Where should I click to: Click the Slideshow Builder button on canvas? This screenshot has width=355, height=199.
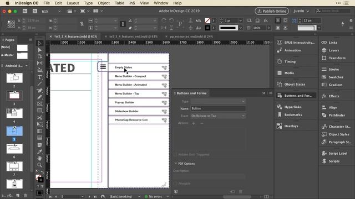[139, 111]
